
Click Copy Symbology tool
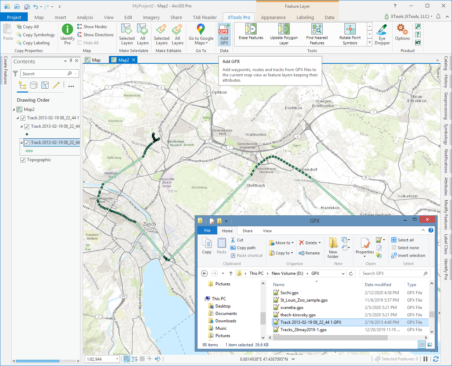35,35
